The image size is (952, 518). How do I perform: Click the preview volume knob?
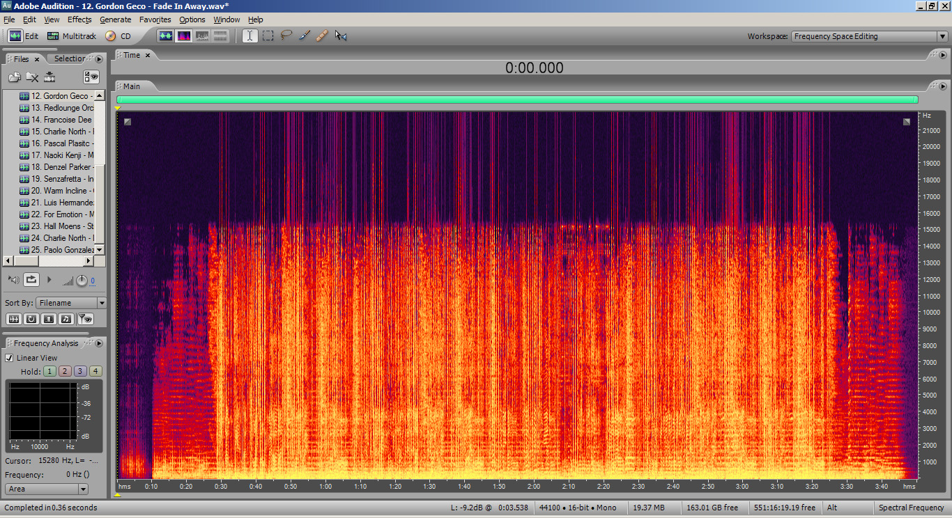82,280
